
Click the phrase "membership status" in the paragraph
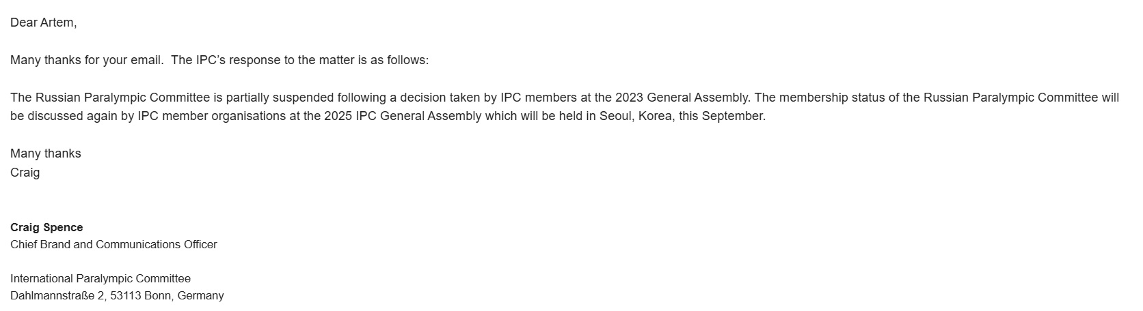click(x=832, y=98)
